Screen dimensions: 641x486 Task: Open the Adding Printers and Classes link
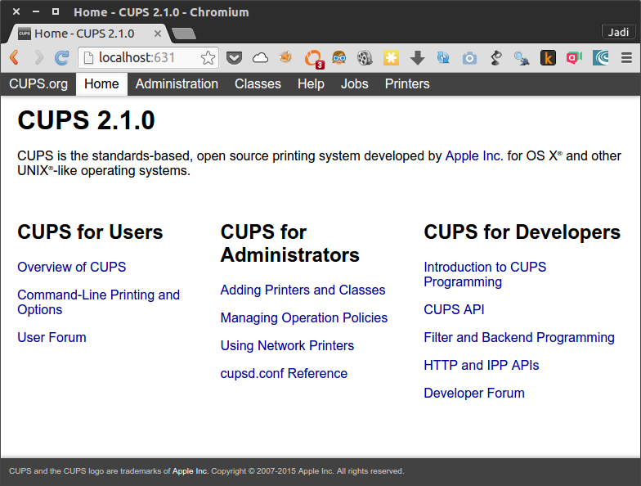click(303, 290)
